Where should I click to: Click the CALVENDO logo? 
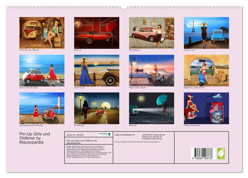(x=104, y=134)
